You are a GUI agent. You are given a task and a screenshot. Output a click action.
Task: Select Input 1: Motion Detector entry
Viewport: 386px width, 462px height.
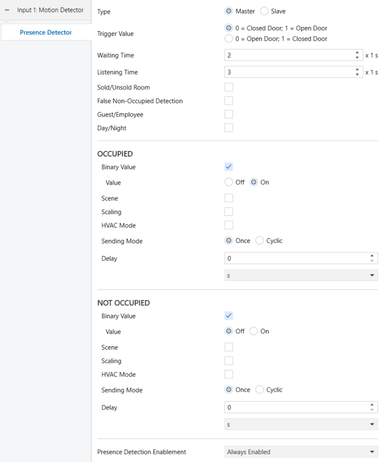(x=50, y=10)
